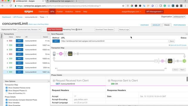Viewport: 188px width, 106px height.
Task: Click Next in Transaction Map
Action: click(182, 70)
